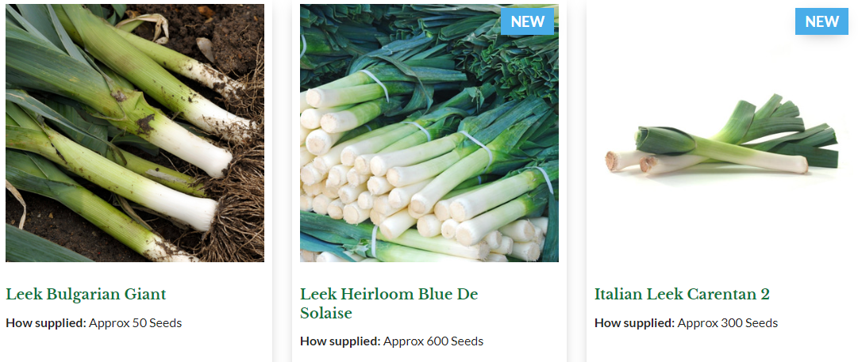Image resolution: width=858 pixels, height=362 pixels.
Task: Visit the Italian Leek Carentan 2 title link
Action: pos(682,295)
